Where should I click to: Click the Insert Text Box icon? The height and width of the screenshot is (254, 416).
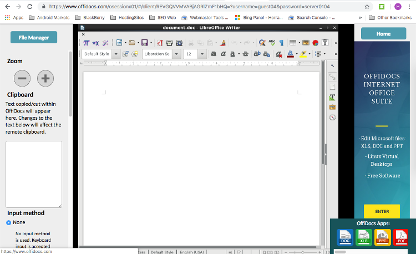point(325,43)
